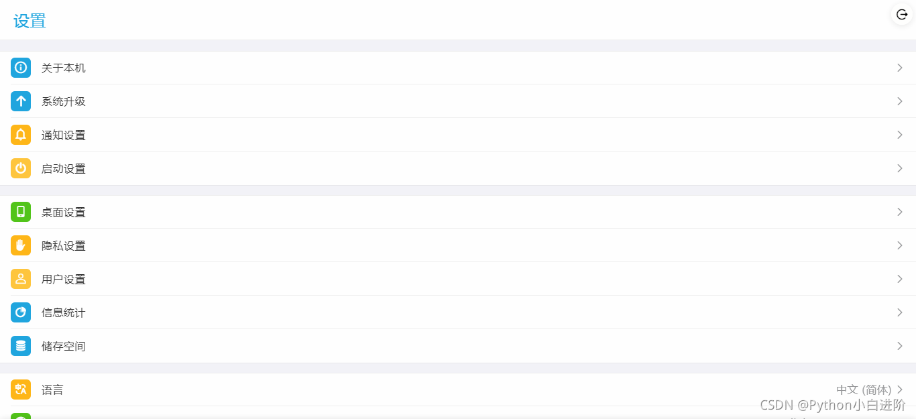
Task: Click the green phone icon for 桌面设置
Action: point(21,212)
